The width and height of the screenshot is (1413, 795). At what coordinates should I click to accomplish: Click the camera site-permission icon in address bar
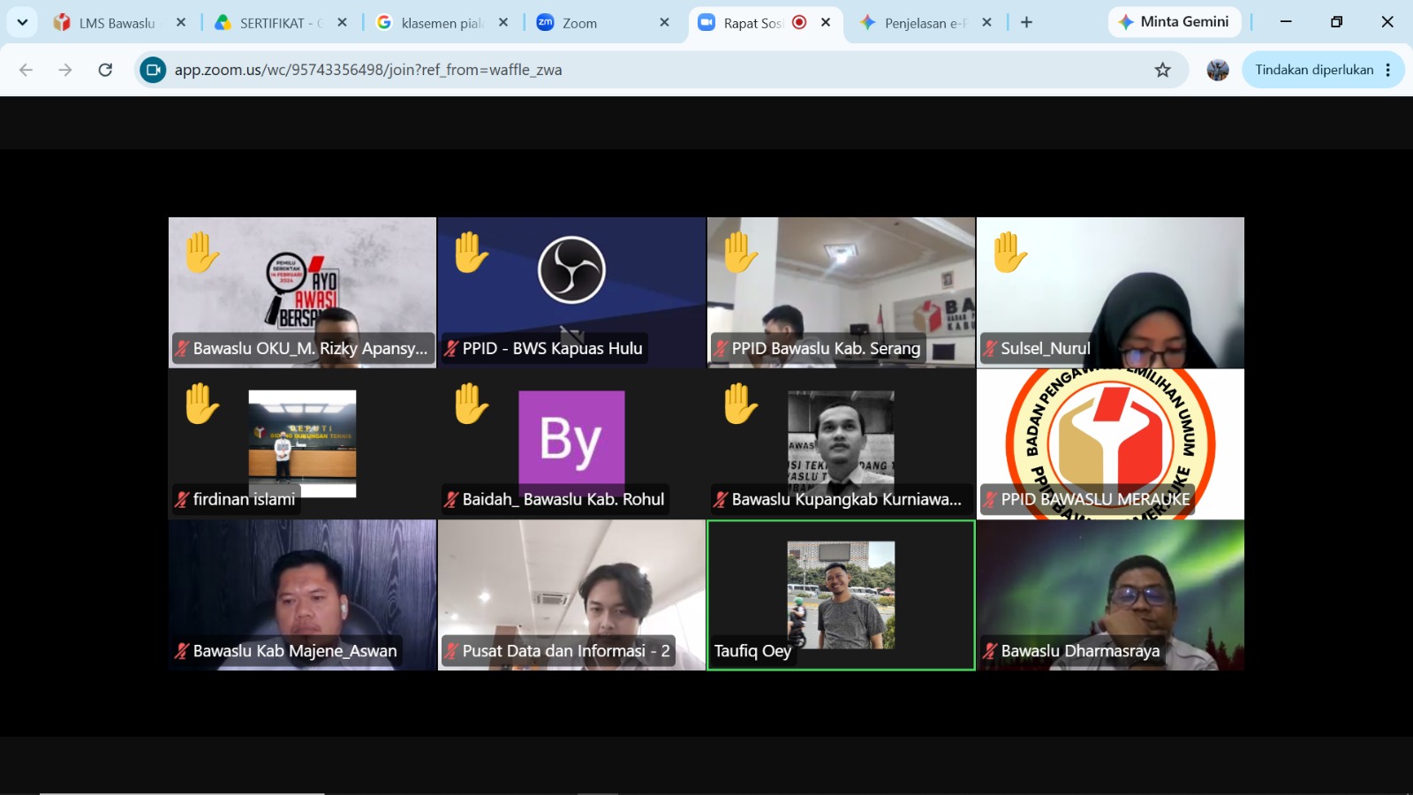[153, 70]
